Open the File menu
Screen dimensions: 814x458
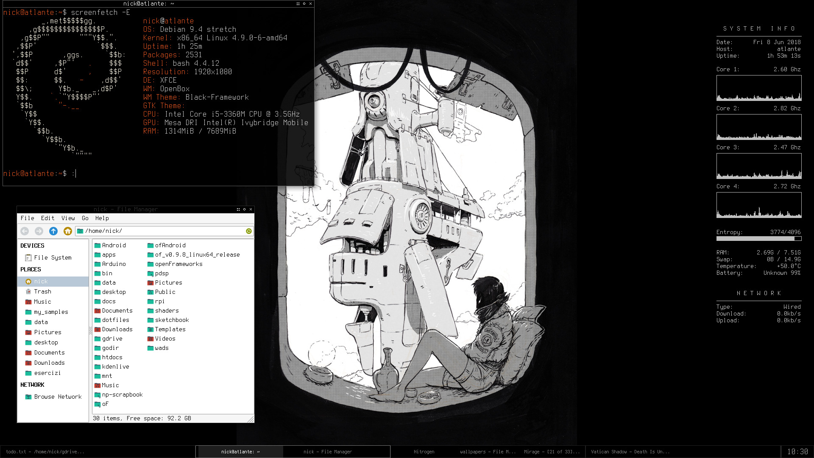(x=27, y=218)
